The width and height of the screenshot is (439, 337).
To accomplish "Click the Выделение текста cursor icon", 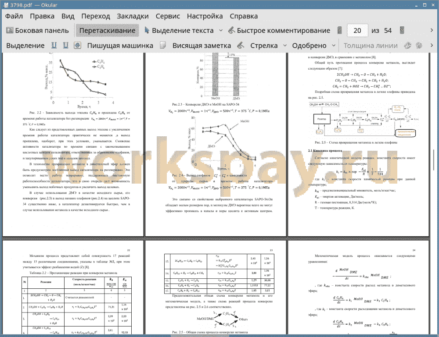I will [x=147, y=30].
